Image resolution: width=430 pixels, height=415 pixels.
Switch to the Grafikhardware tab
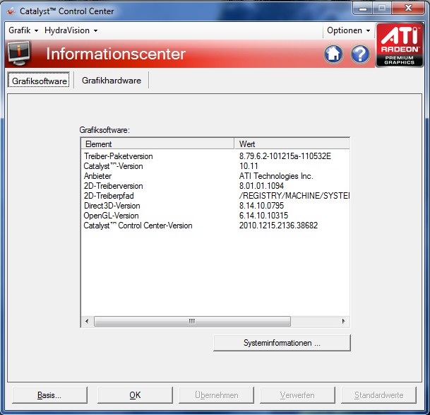coord(112,81)
